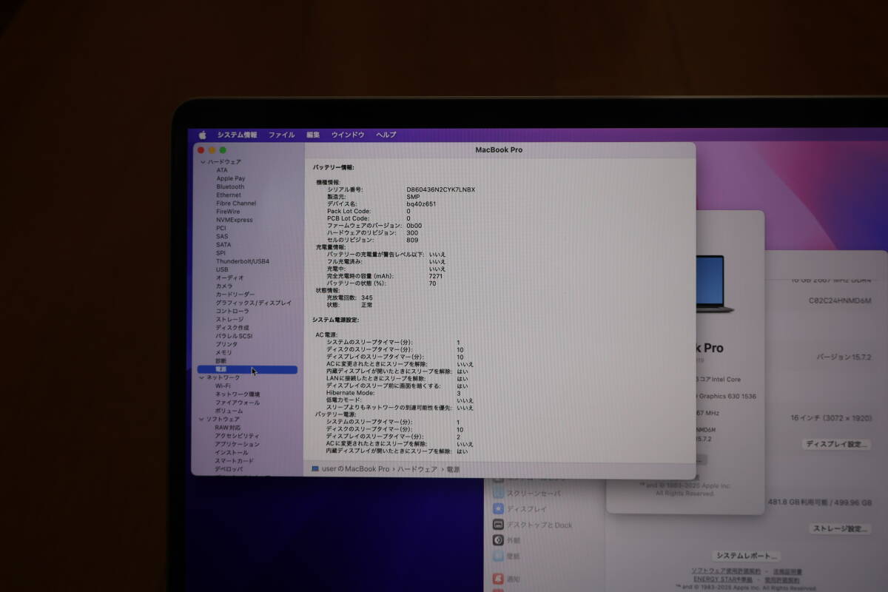Screen dimensions: 888x592
Task: Select USB in the sidebar
Action: coord(222,269)
